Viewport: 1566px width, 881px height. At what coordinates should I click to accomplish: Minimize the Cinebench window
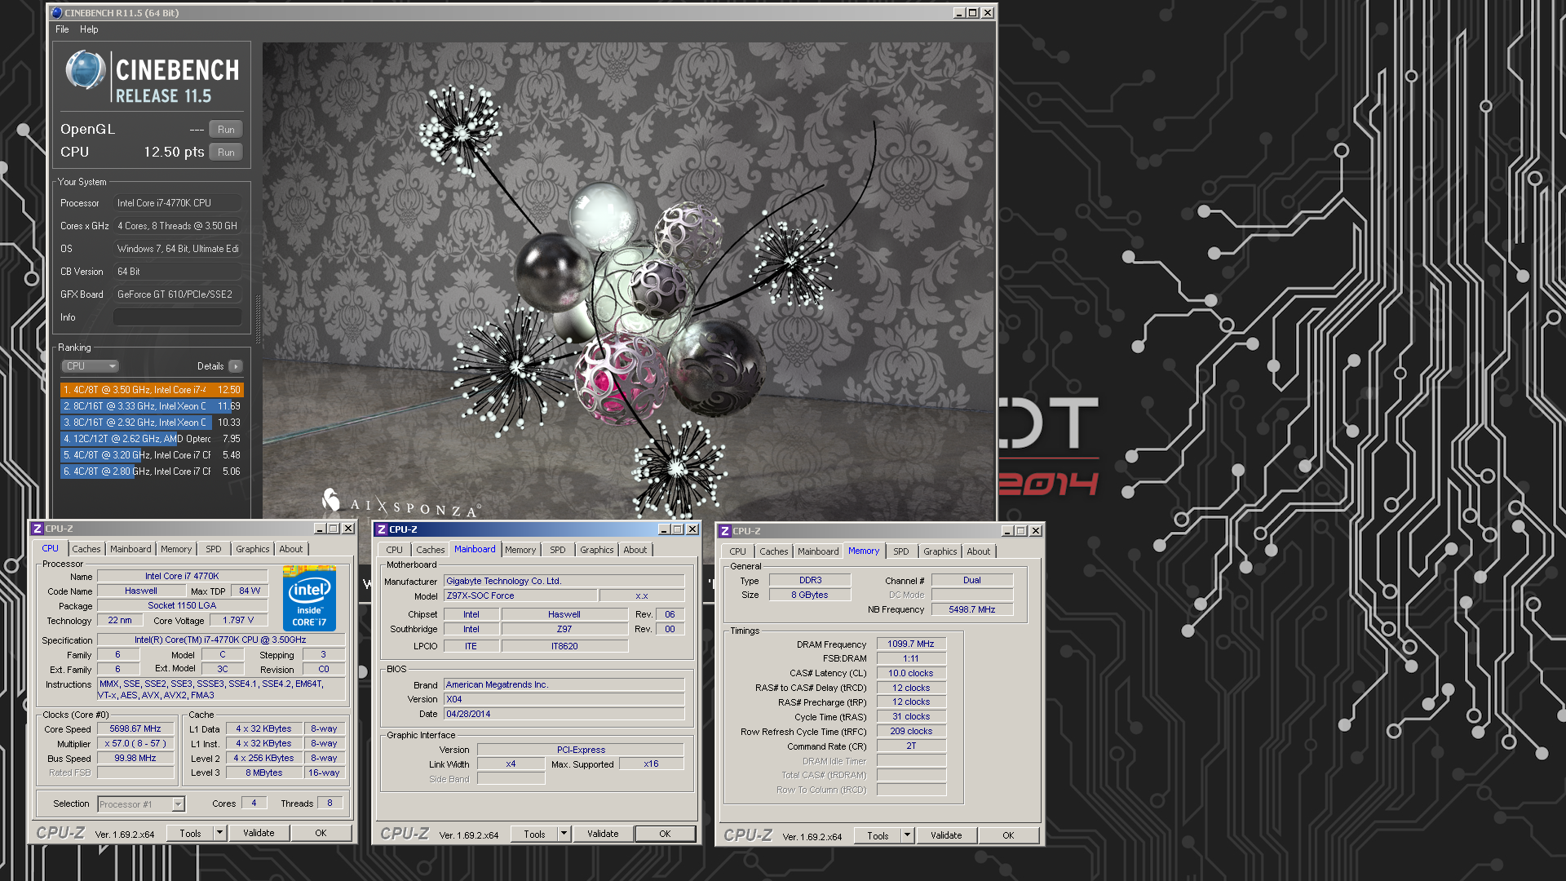click(x=959, y=13)
